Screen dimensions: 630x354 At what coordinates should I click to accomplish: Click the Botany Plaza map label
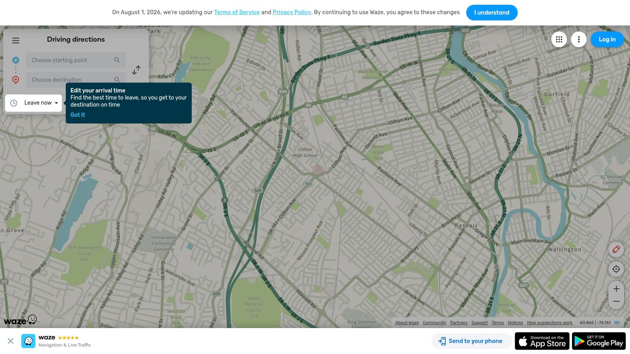[x=497, y=108]
